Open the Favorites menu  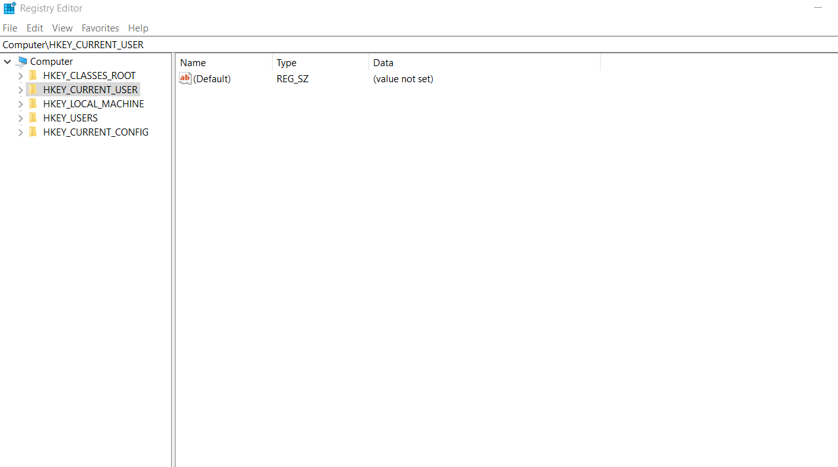tap(100, 28)
